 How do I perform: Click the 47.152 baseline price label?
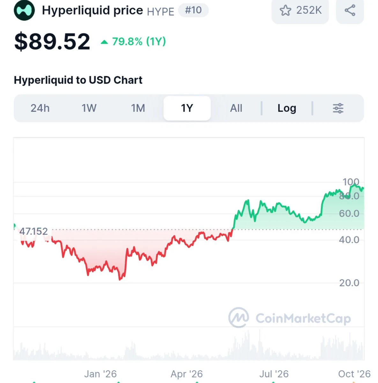tap(33, 231)
